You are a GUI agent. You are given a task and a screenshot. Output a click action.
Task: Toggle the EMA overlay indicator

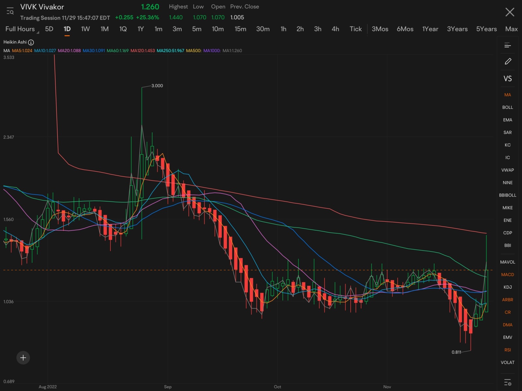507,120
